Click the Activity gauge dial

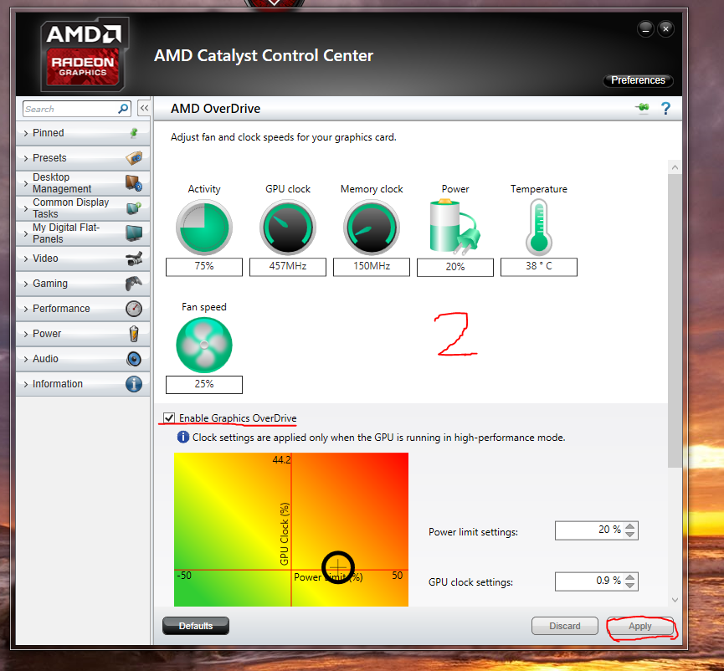[x=204, y=227]
